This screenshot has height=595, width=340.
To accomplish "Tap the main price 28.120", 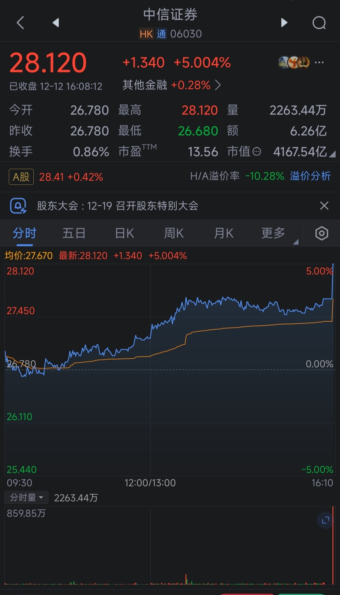I will tap(48, 63).
